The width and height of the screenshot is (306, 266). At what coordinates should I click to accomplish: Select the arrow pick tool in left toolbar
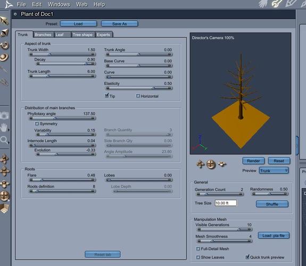pos(4,21)
